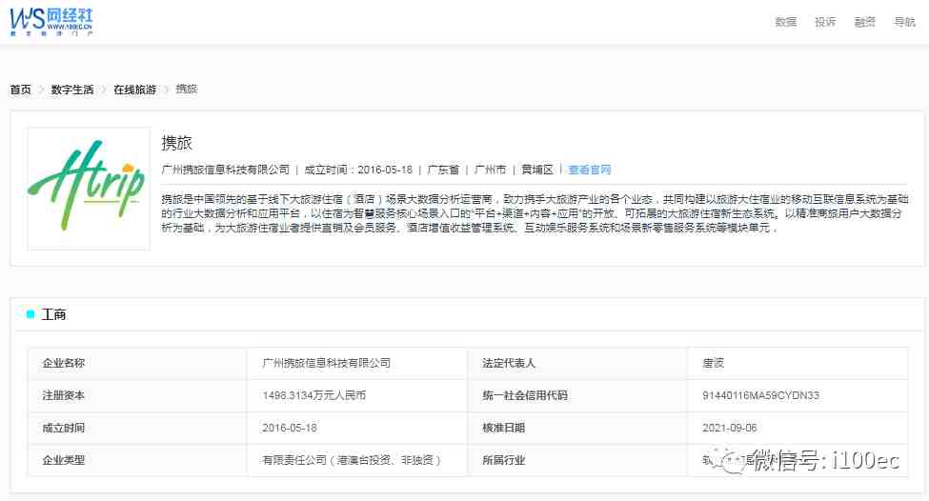This screenshot has width=929, height=501.
Task: Select the 携旅 breadcrumb text
Action: click(187, 89)
